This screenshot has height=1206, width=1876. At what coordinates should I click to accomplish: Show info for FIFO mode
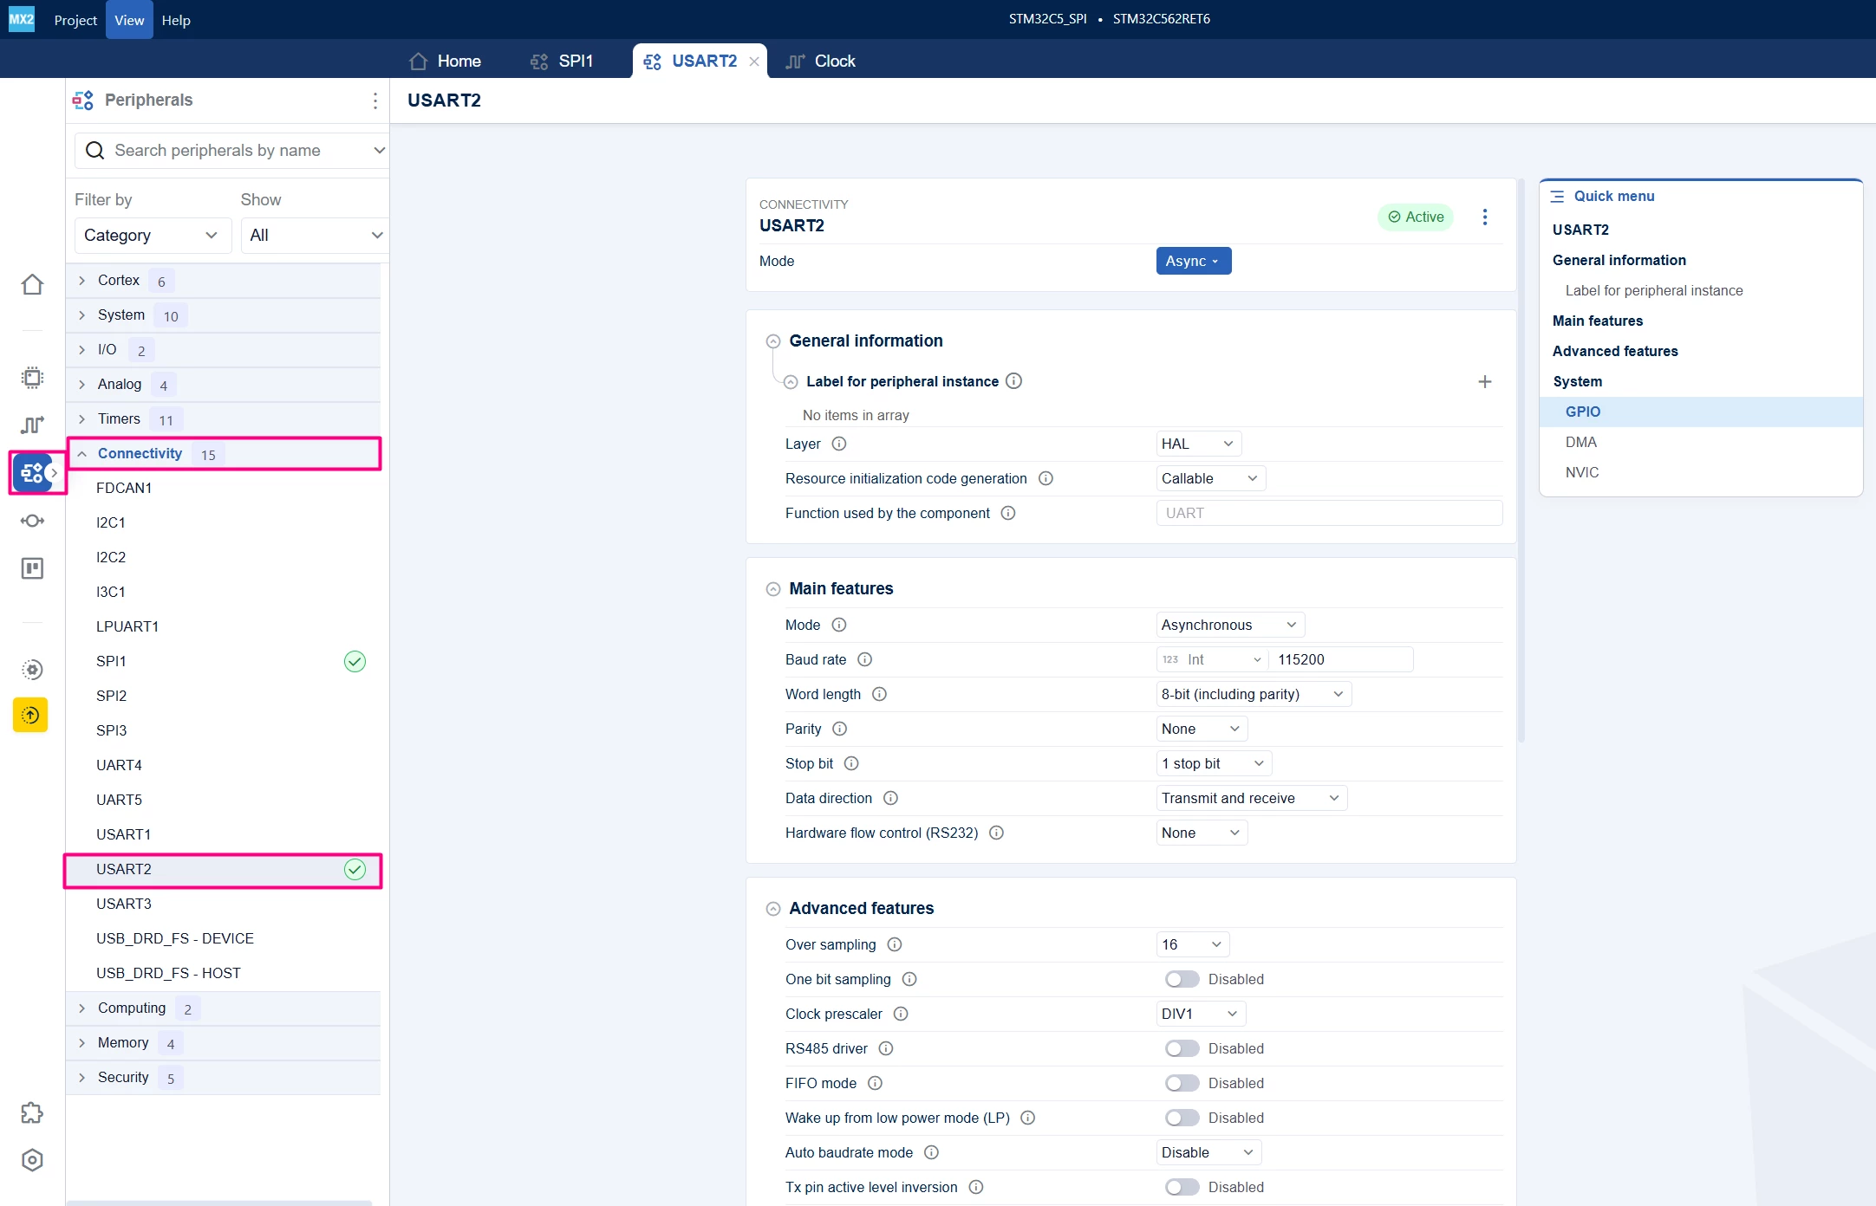[875, 1083]
